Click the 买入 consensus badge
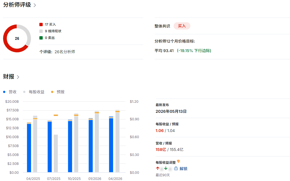290x181 pixels. pyautogui.click(x=182, y=26)
